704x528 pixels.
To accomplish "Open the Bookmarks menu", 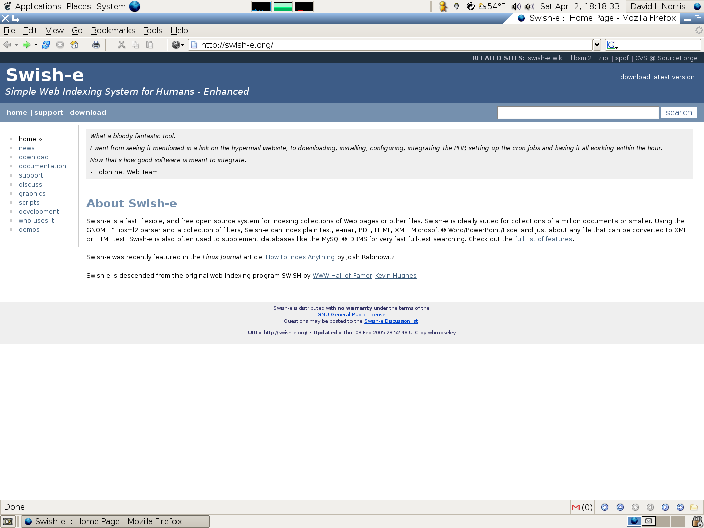I will (x=113, y=31).
